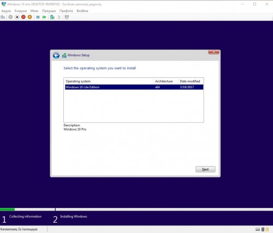
Task: Click the black square Turn Off icon
Action: 17,17
